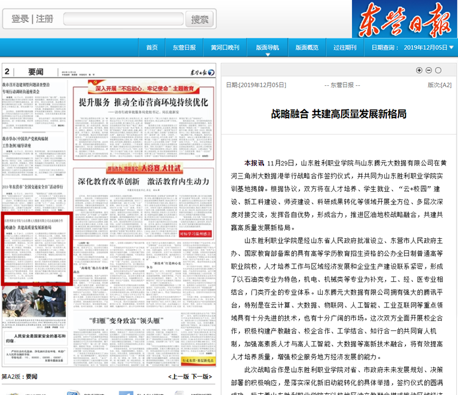The width and height of the screenshot is (458, 395).
Task: Open the article 我市举办《中国共产党机构编制工作条例》辅导讲座
Action: tap(25, 142)
